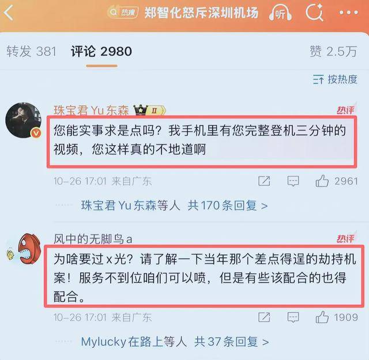Expand 共170条回复 replies
The width and height of the screenshot is (369, 360).
click(x=227, y=205)
